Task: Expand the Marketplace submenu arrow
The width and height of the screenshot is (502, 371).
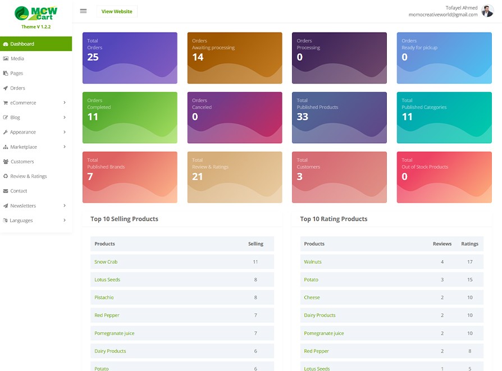Action: pos(65,147)
